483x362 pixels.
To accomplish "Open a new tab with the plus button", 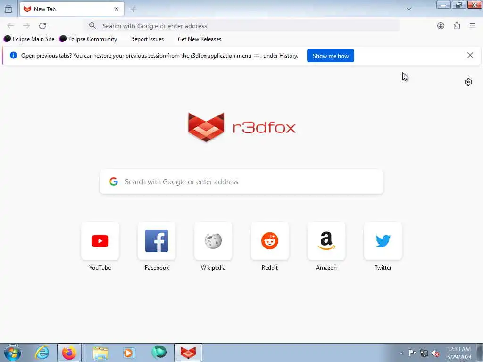I will click(x=133, y=9).
